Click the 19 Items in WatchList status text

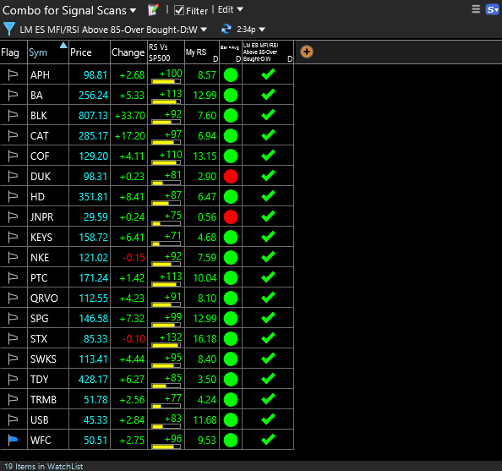(44, 466)
